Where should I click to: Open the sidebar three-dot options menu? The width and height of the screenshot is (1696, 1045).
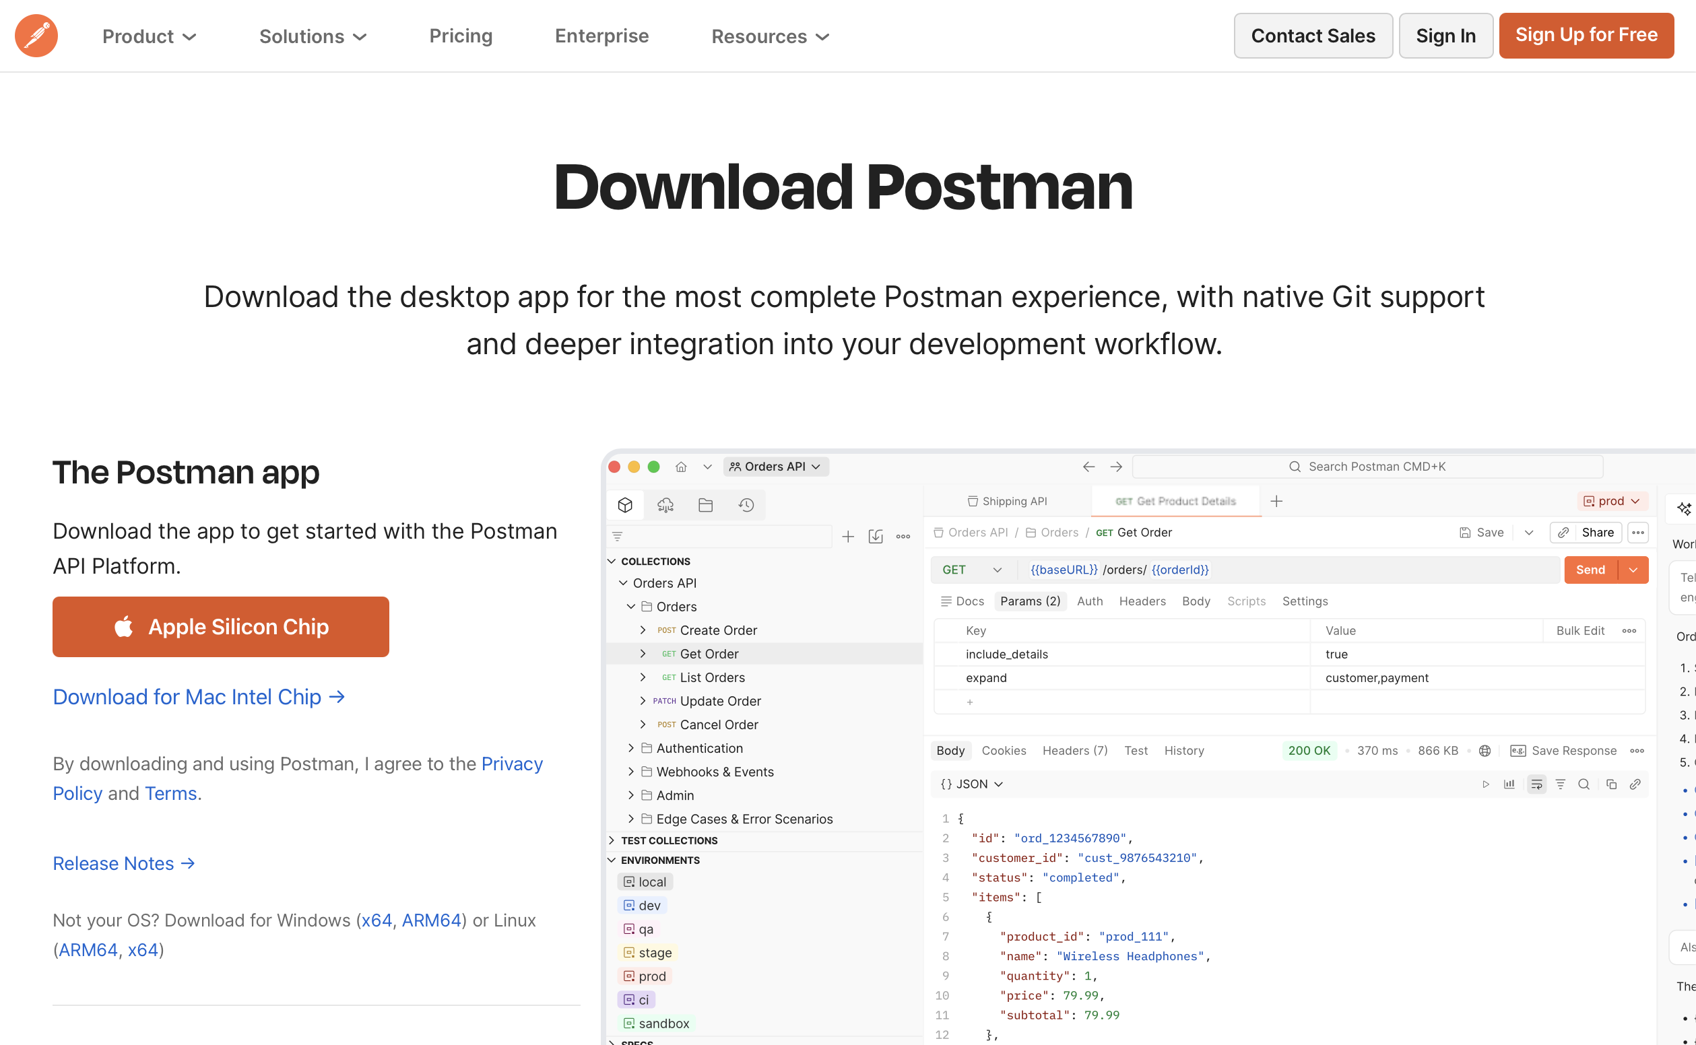(903, 537)
